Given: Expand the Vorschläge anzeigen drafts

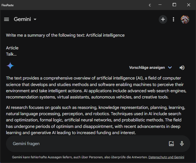Looking at the screenshot, I should 147,68.
